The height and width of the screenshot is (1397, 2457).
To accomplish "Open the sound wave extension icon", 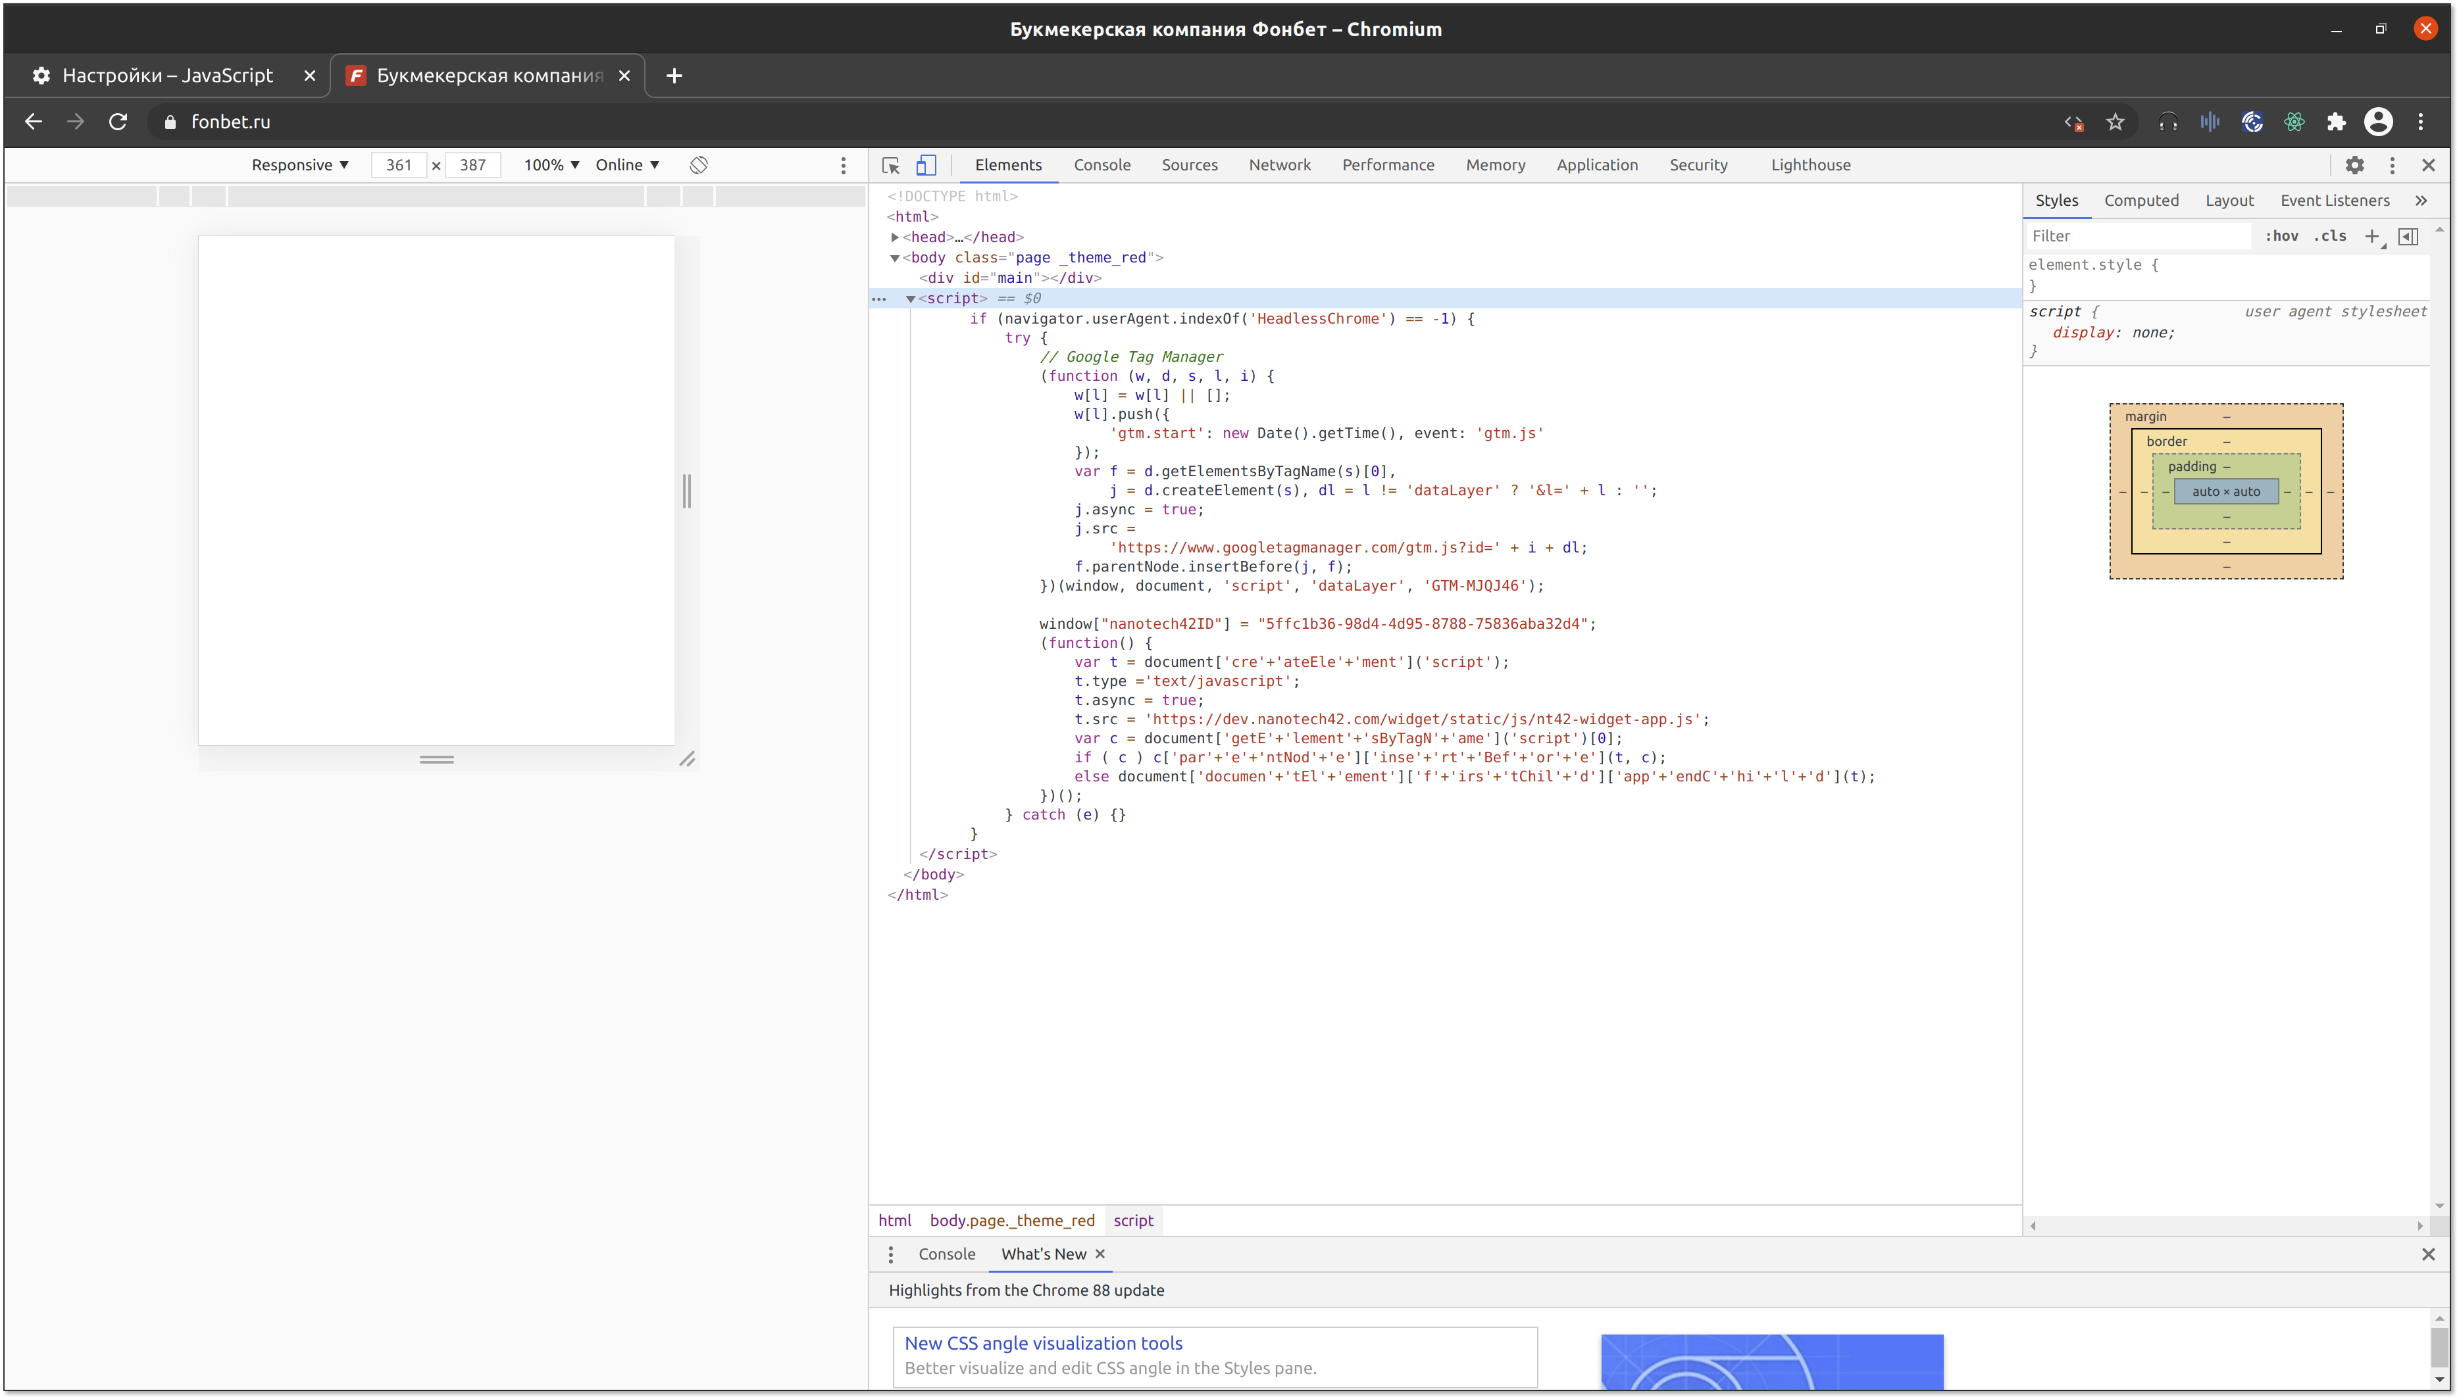I will [x=2210, y=122].
